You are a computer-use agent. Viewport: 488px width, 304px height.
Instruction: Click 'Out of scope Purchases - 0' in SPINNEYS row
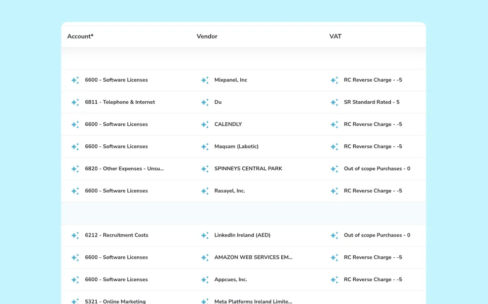(x=377, y=168)
